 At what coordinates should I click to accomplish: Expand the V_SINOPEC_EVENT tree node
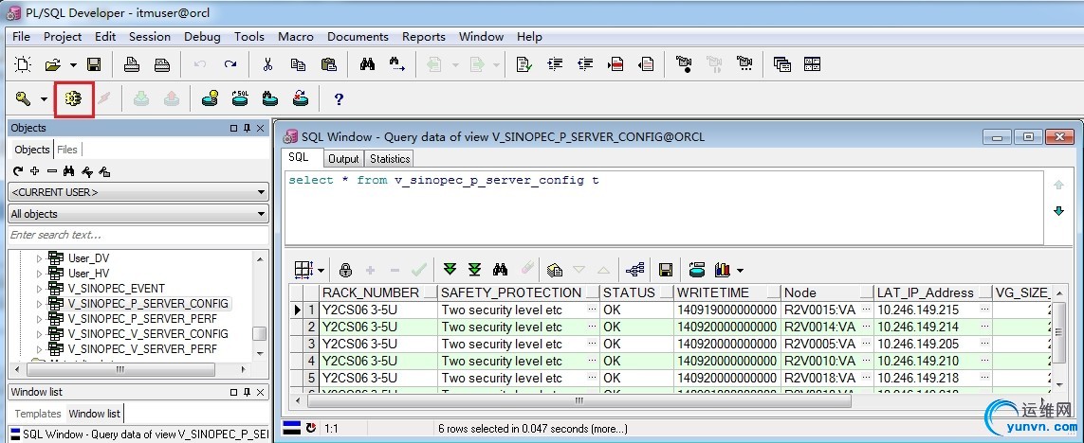coord(40,289)
